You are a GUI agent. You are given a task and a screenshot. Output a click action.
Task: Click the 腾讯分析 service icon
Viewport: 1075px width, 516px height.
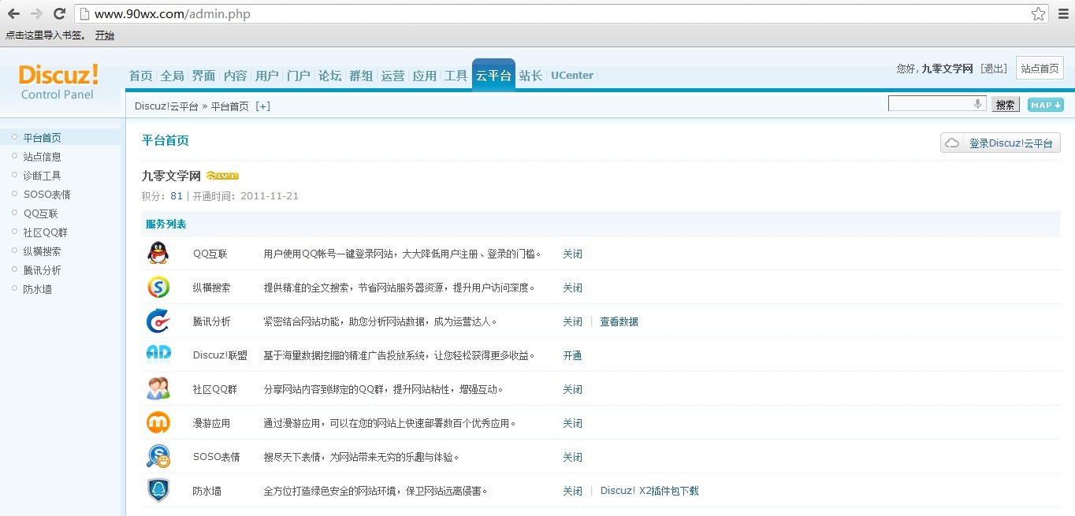tap(158, 321)
